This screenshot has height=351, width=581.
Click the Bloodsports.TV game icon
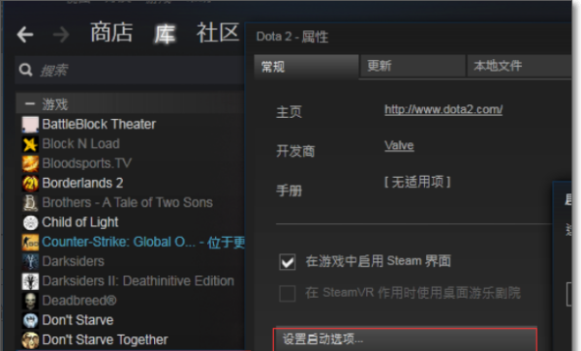[x=30, y=163]
